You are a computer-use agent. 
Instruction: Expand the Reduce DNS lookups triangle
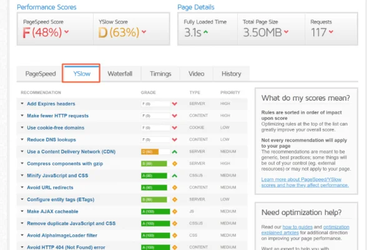(22, 139)
